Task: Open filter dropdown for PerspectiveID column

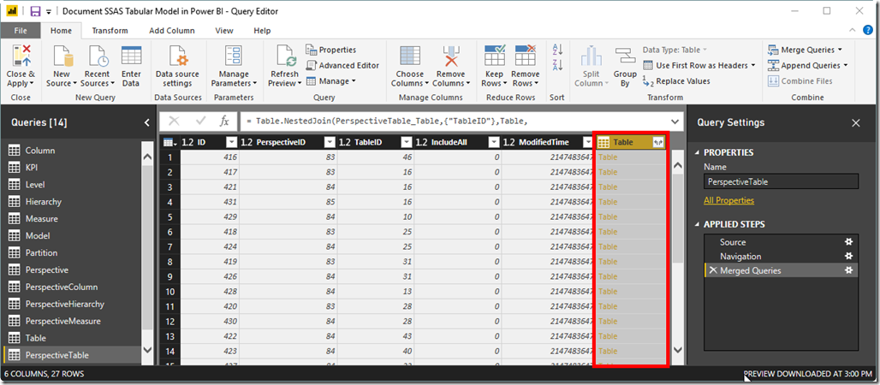Action: (329, 143)
